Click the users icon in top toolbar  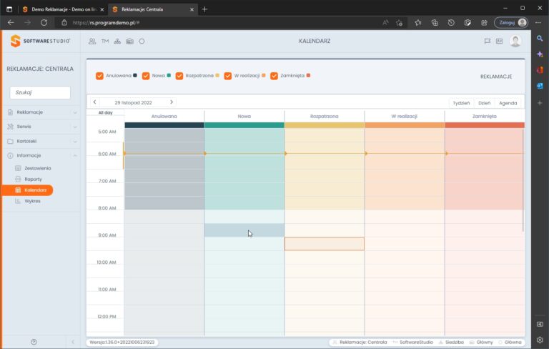(x=92, y=41)
